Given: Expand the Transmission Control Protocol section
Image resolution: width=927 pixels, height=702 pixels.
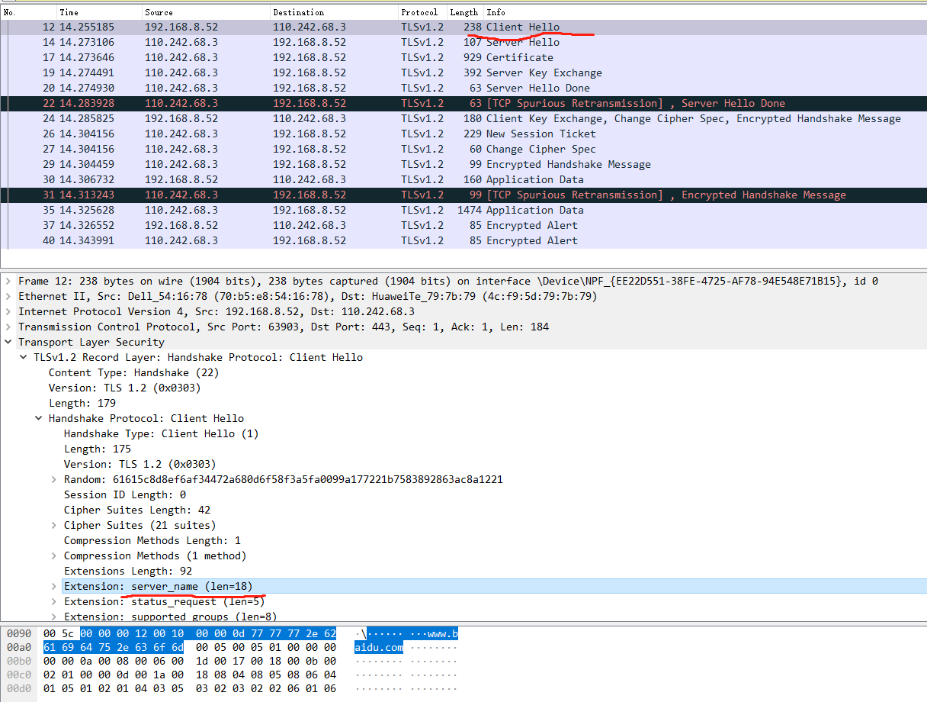Looking at the screenshot, I should click(x=8, y=327).
